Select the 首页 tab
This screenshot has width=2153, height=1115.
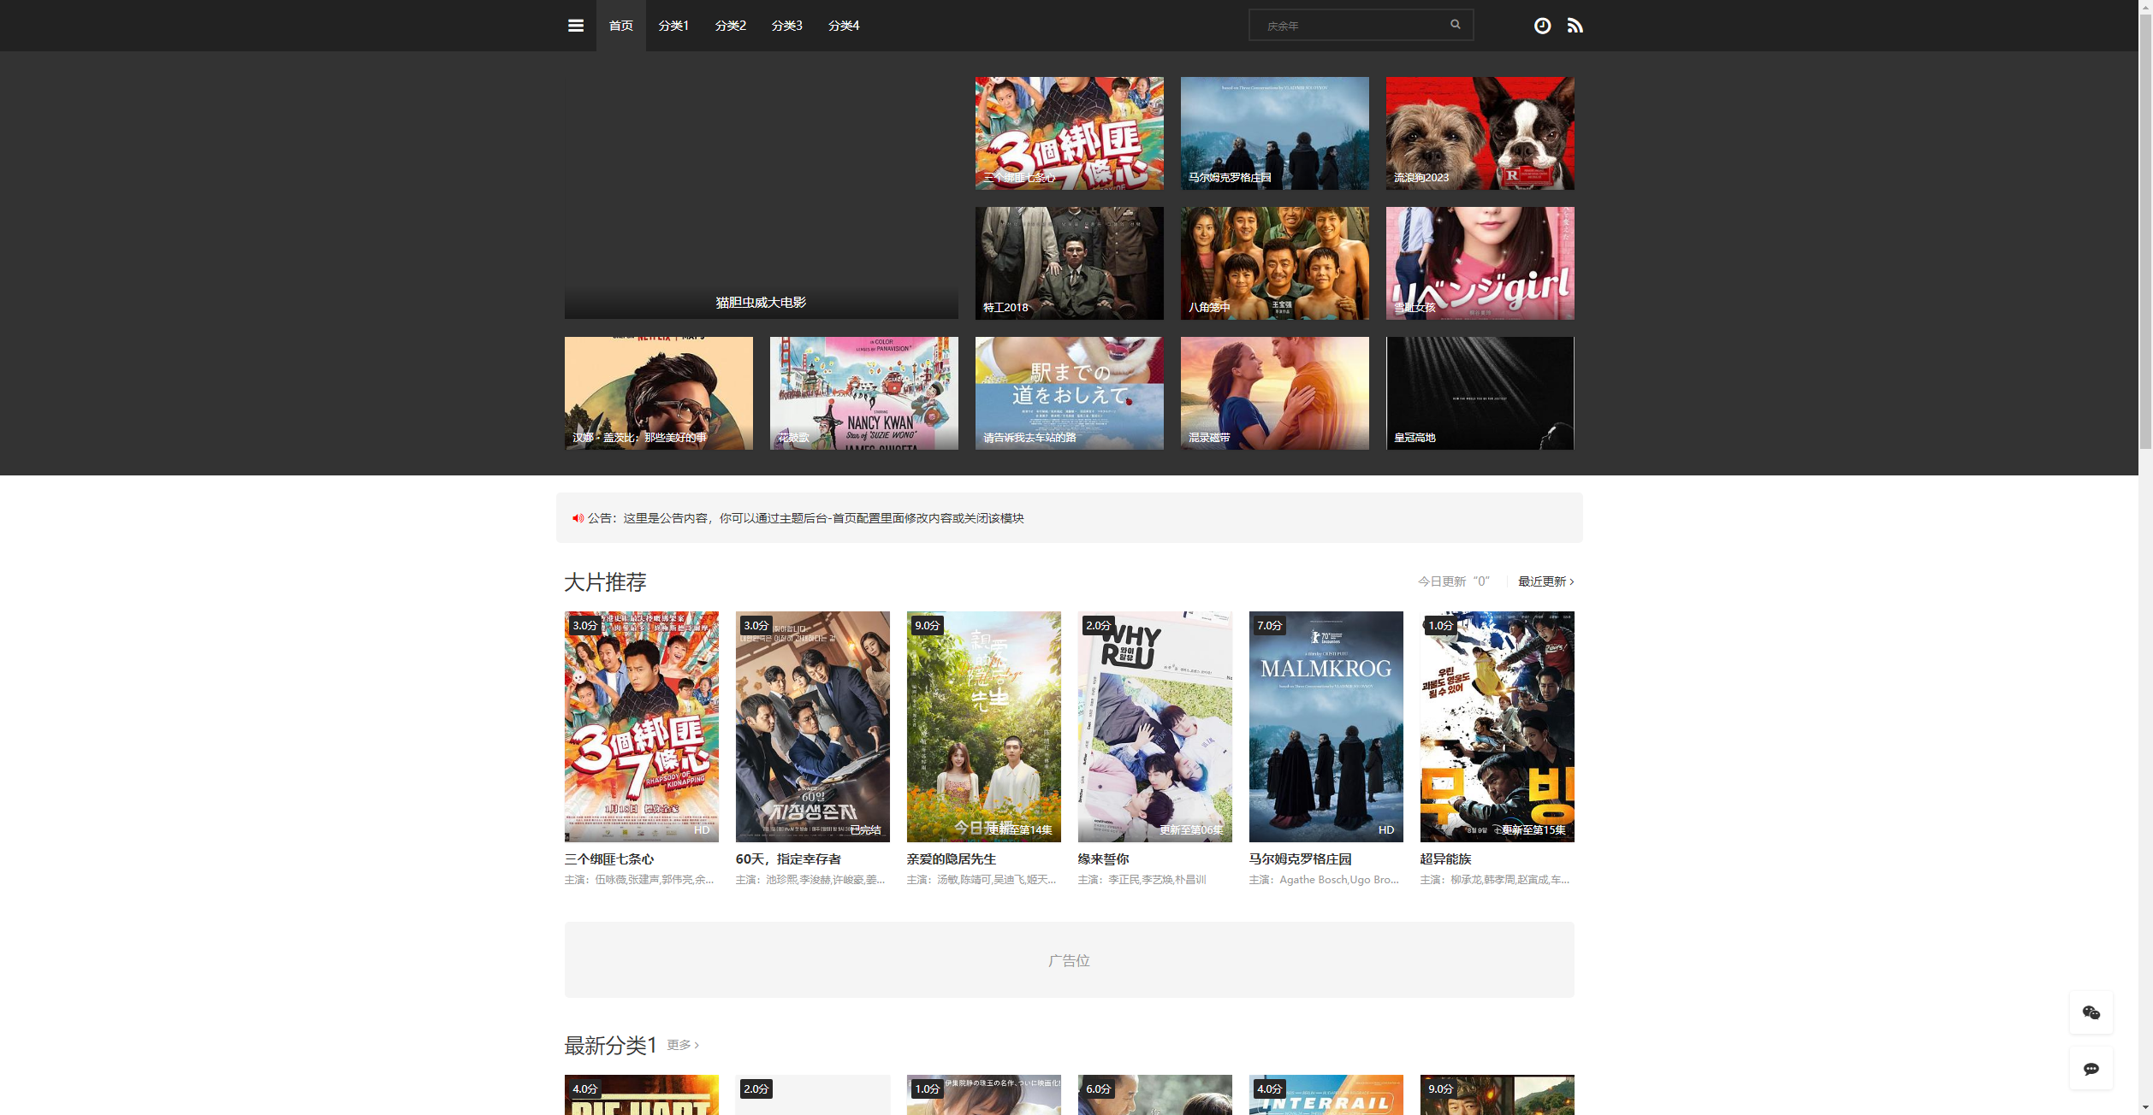(x=620, y=26)
